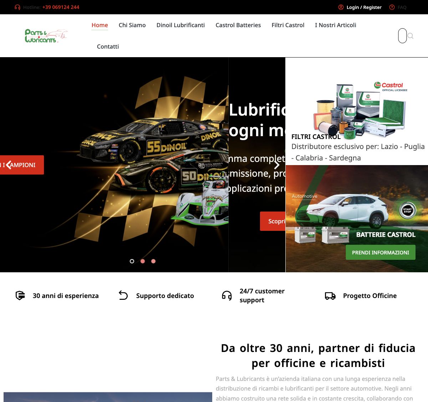
Task: Go to next slide arrow
Action: (276, 165)
